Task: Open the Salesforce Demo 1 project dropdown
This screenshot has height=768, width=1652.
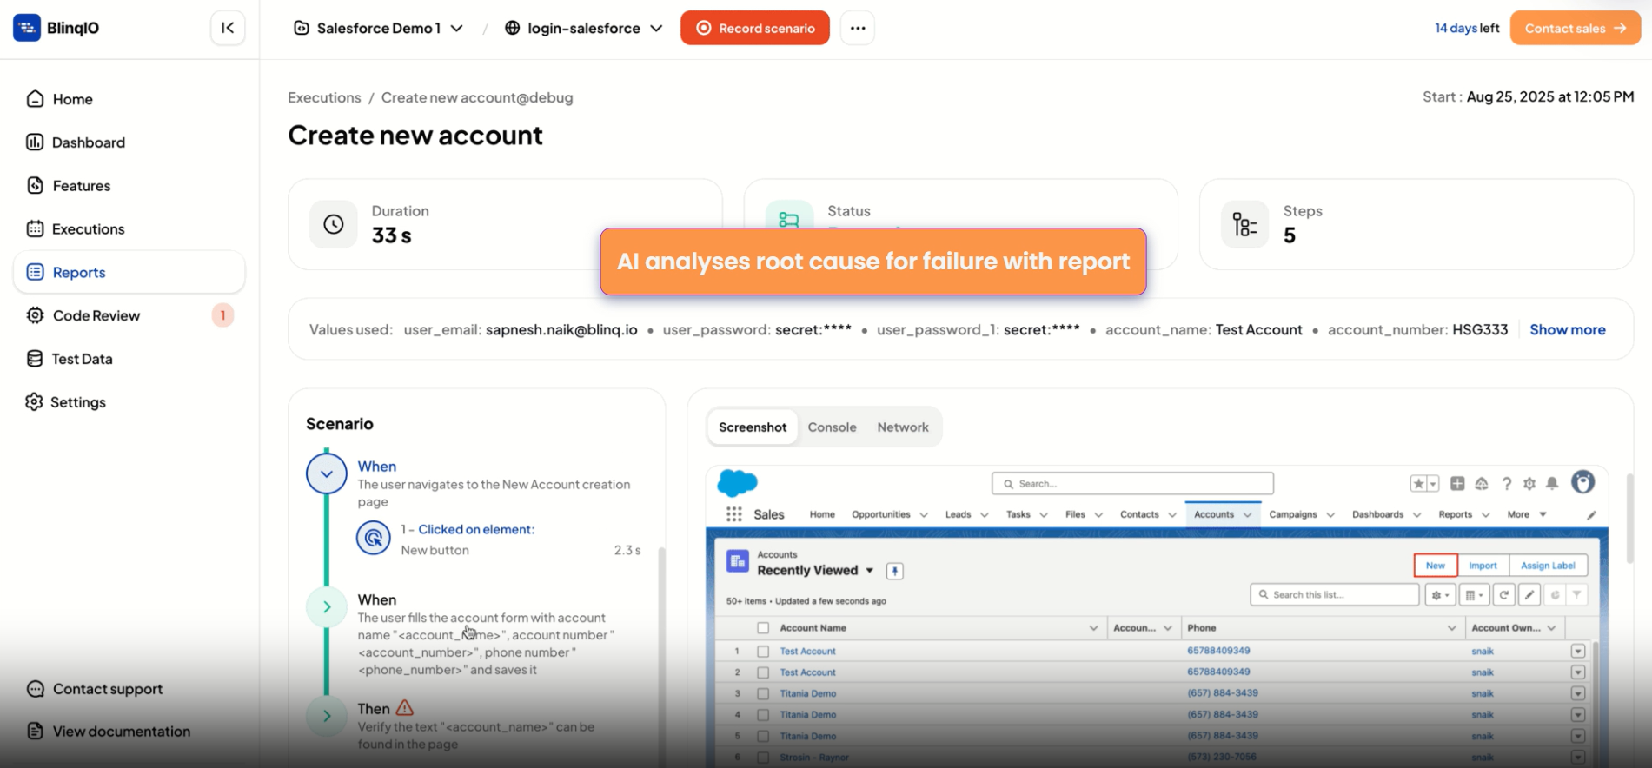Action: [379, 29]
